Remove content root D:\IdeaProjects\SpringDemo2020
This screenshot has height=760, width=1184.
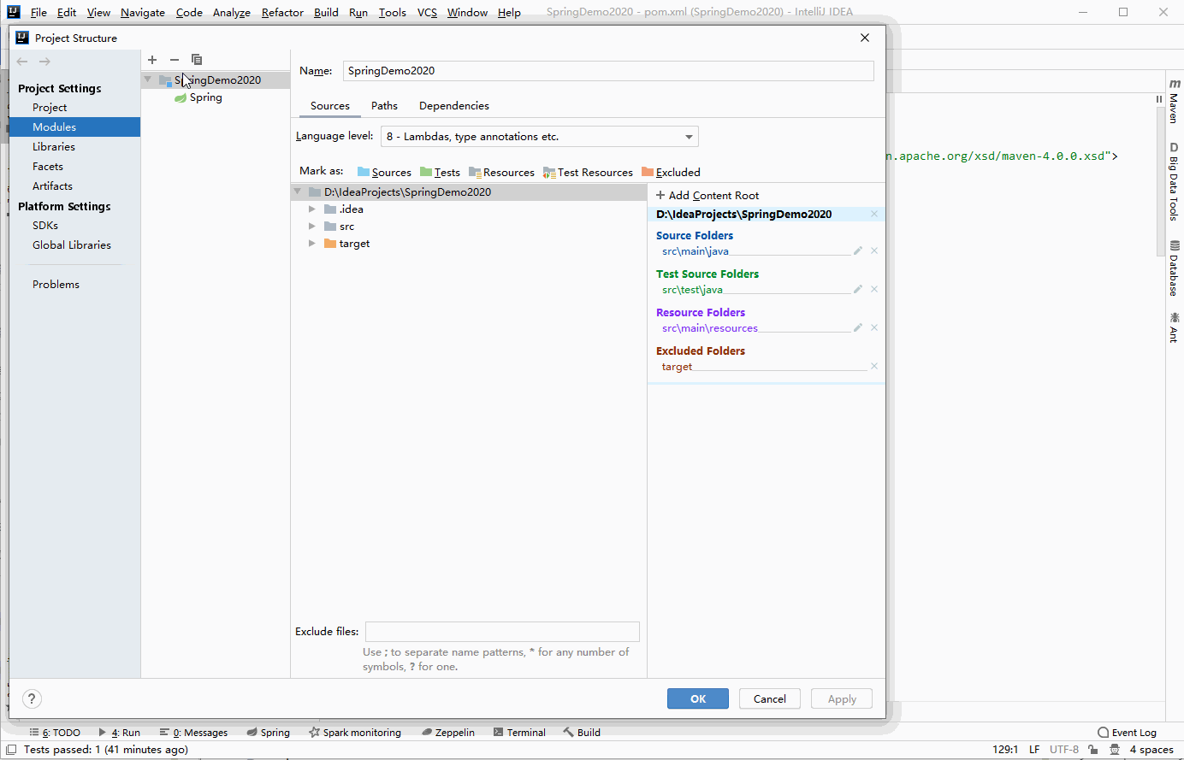[x=874, y=215]
